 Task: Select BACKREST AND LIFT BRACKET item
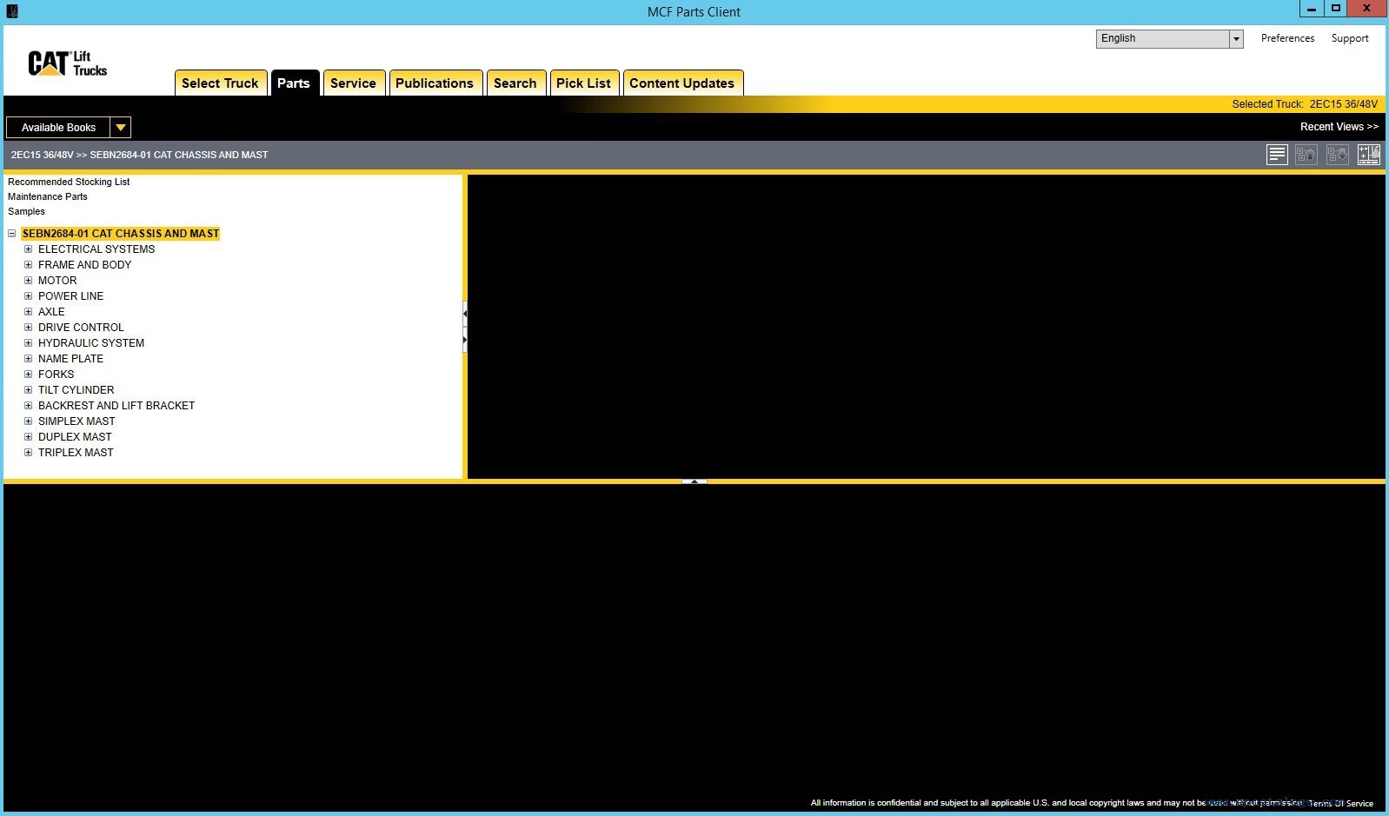(116, 406)
